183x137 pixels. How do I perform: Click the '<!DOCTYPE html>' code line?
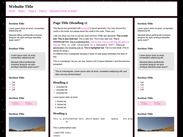pyautogui.click(x=62, y=133)
